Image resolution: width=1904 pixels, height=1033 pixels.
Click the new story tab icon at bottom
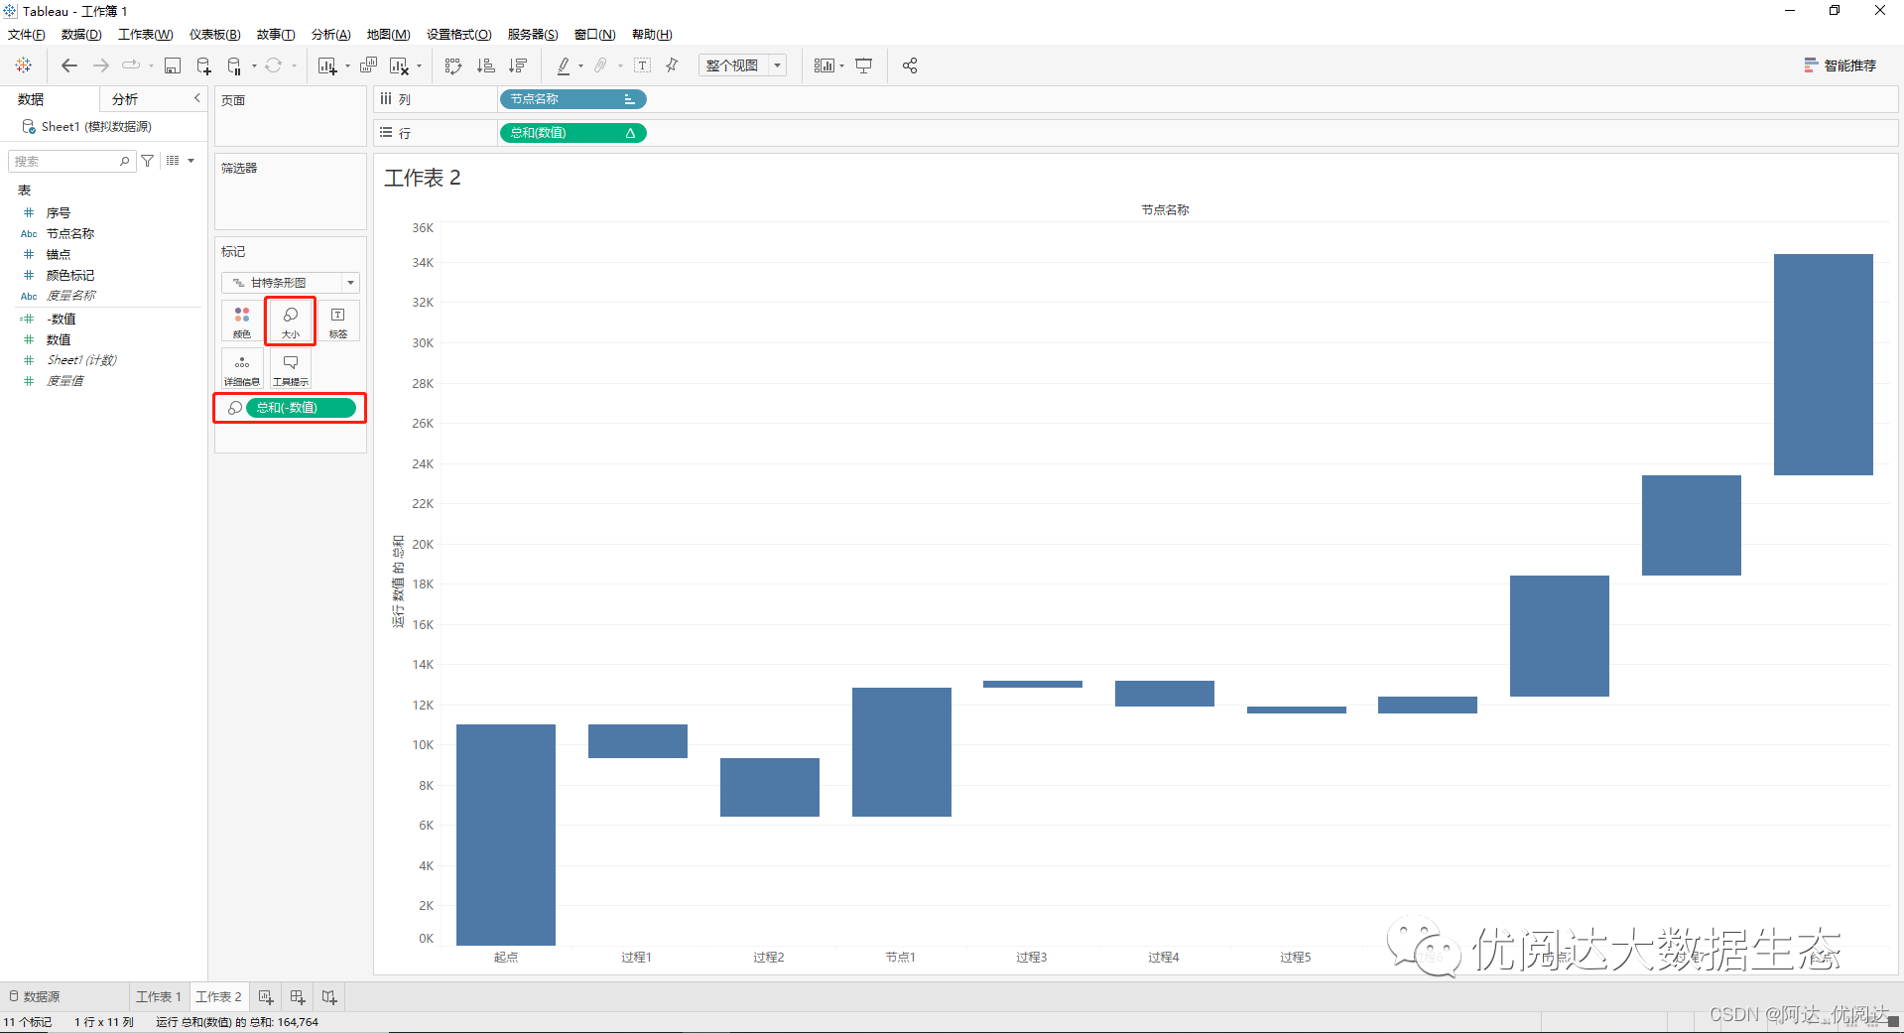click(329, 997)
